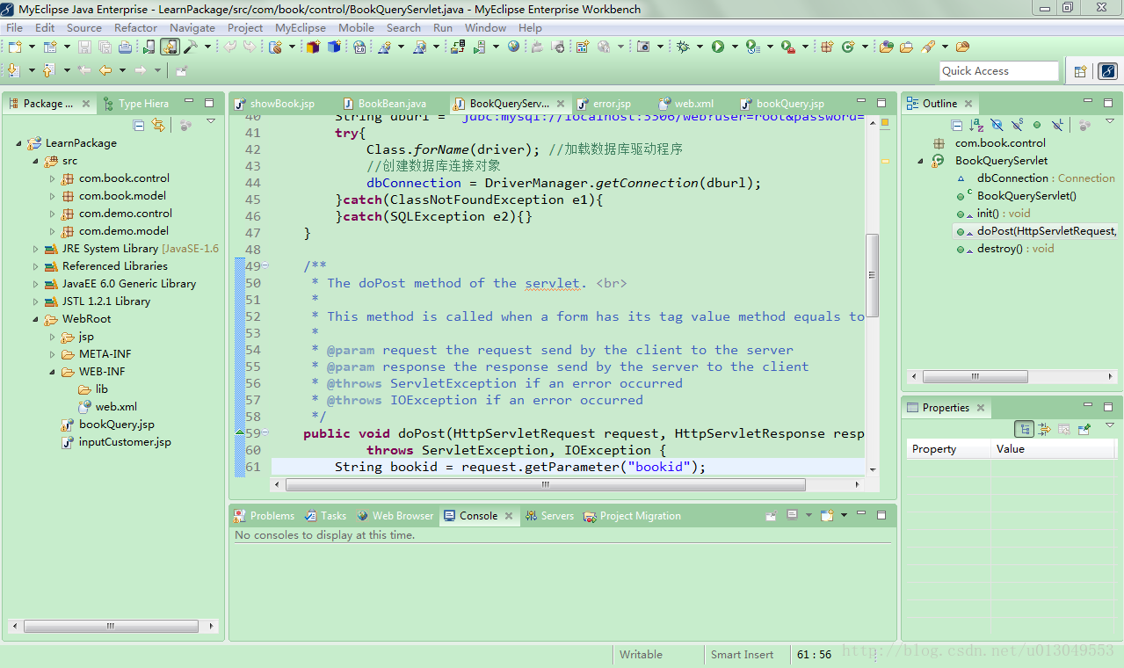Close the Outline view tab
Screen dimensions: 1124x668
[968, 104]
